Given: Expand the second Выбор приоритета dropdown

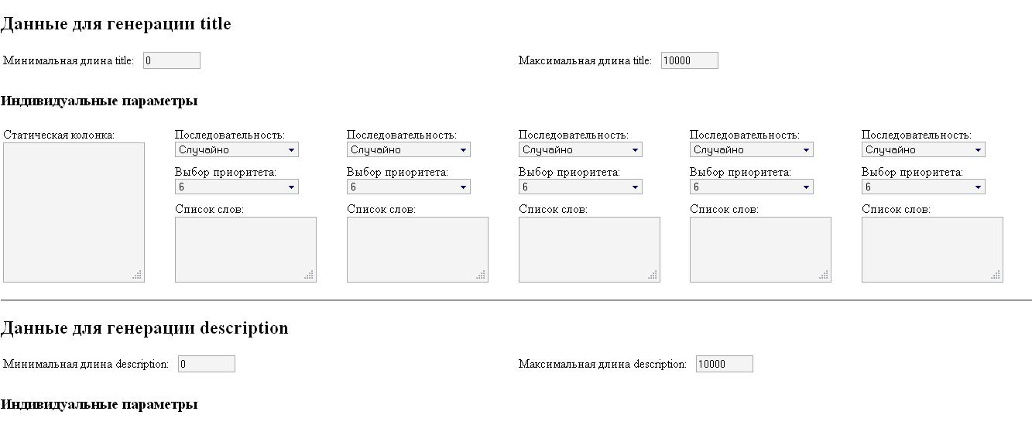Looking at the screenshot, I should coord(408,187).
